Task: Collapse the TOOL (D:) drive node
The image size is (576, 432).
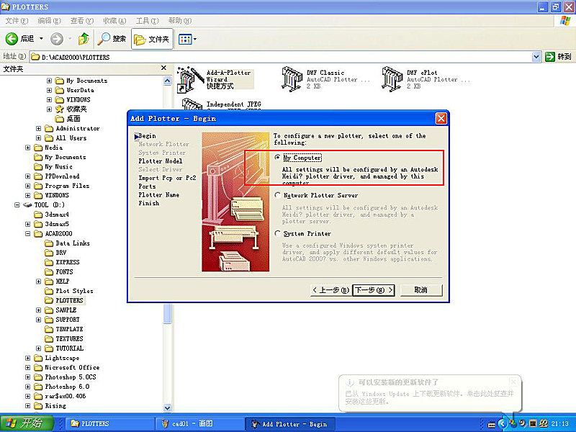Action: point(17,205)
